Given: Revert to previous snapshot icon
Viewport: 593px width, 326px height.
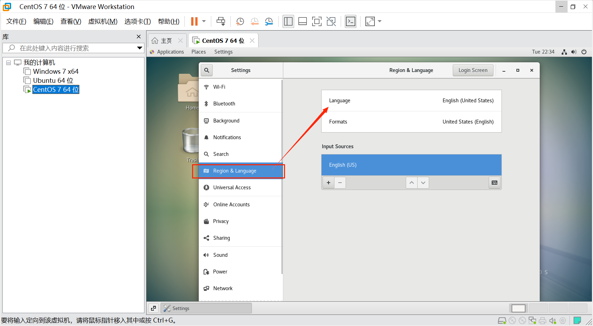Looking at the screenshot, I should (x=255, y=21).
